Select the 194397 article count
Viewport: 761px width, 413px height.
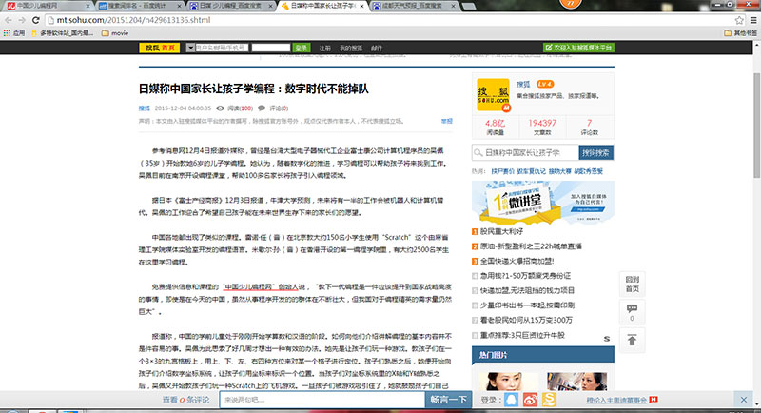point(542,124)
